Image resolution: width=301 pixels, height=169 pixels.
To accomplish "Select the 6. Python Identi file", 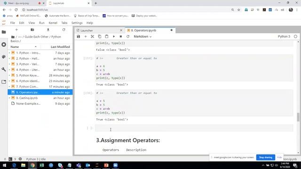I will click(x=40, y=81).
